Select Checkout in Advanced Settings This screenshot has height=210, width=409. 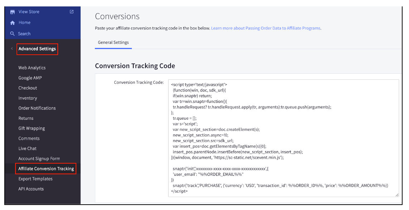pos(28,88)
